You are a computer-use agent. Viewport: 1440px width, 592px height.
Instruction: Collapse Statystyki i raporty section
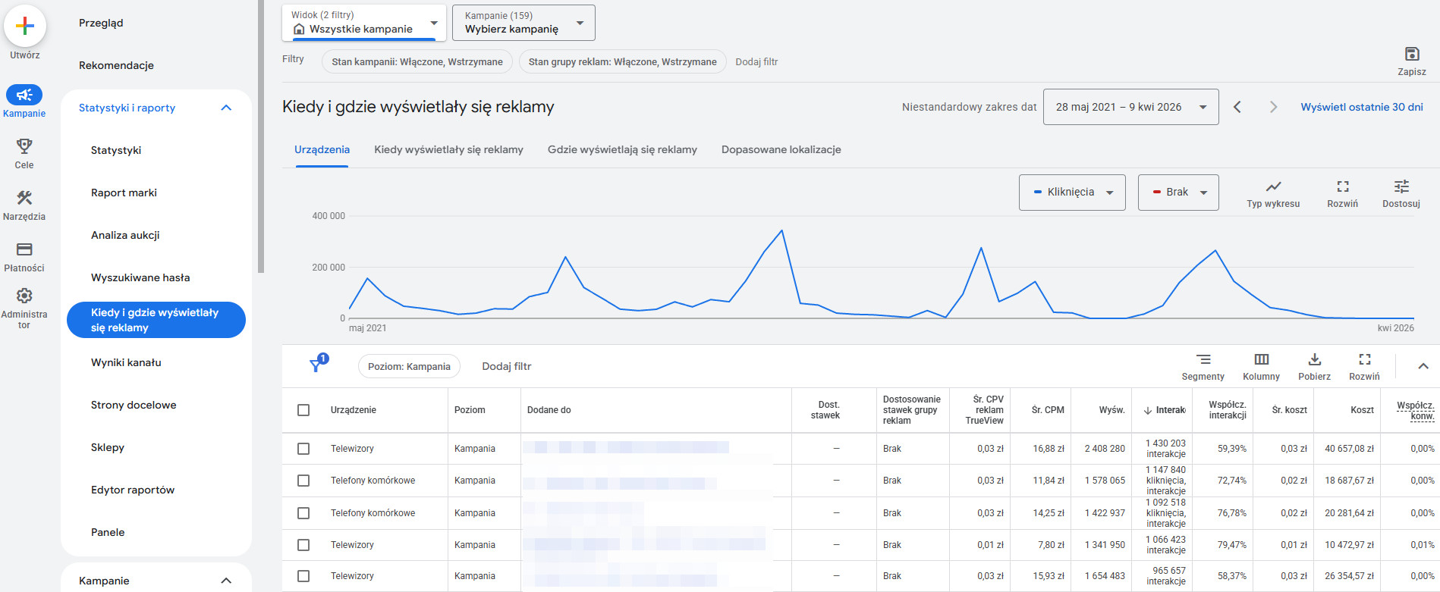[x=226, y=108]
